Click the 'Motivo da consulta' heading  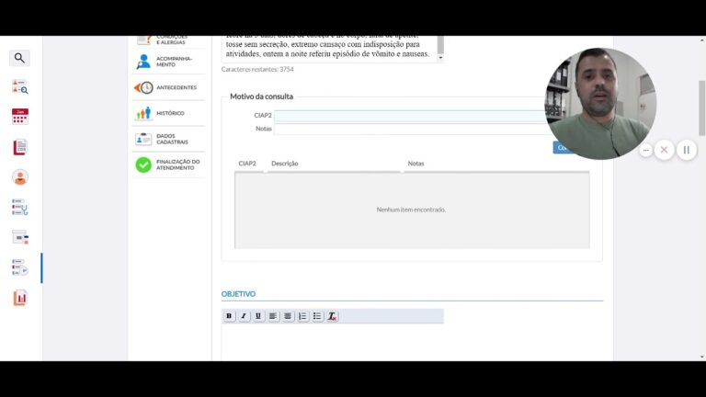click(261, 96)
